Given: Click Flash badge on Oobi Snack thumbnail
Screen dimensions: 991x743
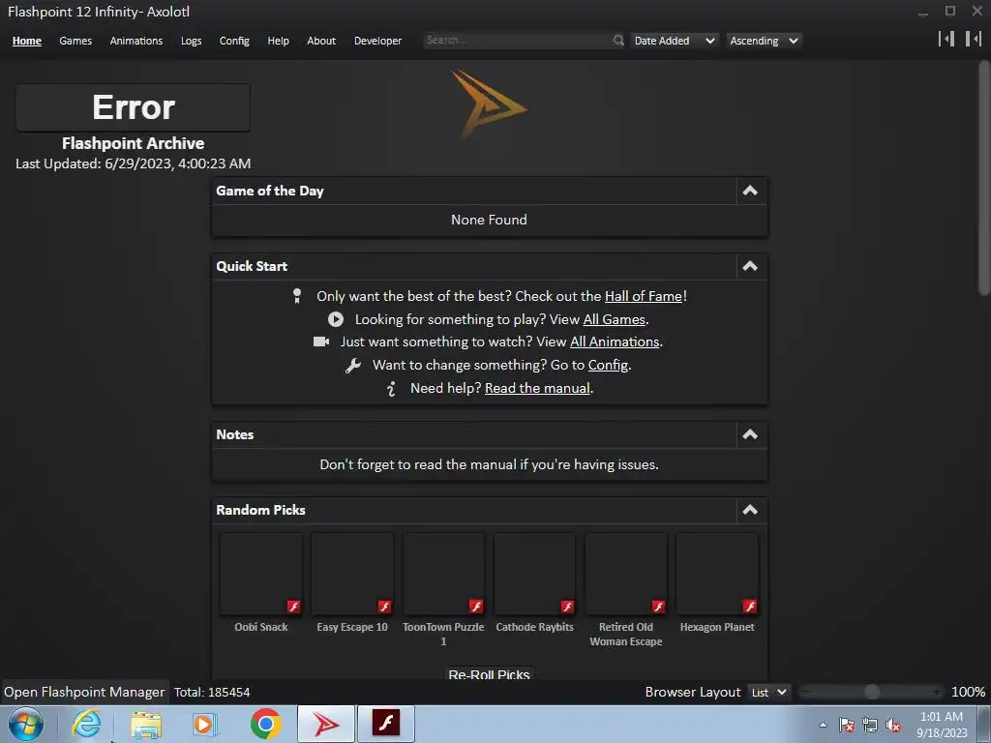Looking at the screenshot, I should coord(294,607).
